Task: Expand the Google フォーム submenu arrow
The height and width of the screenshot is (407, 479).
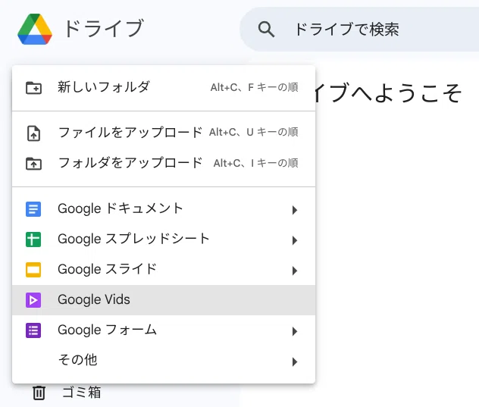Action: (295, 331)
